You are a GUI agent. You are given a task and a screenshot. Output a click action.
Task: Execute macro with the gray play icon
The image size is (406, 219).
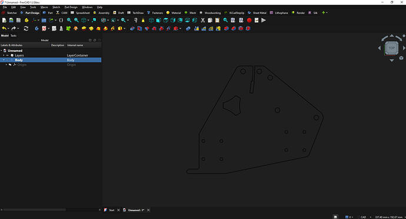264,20
